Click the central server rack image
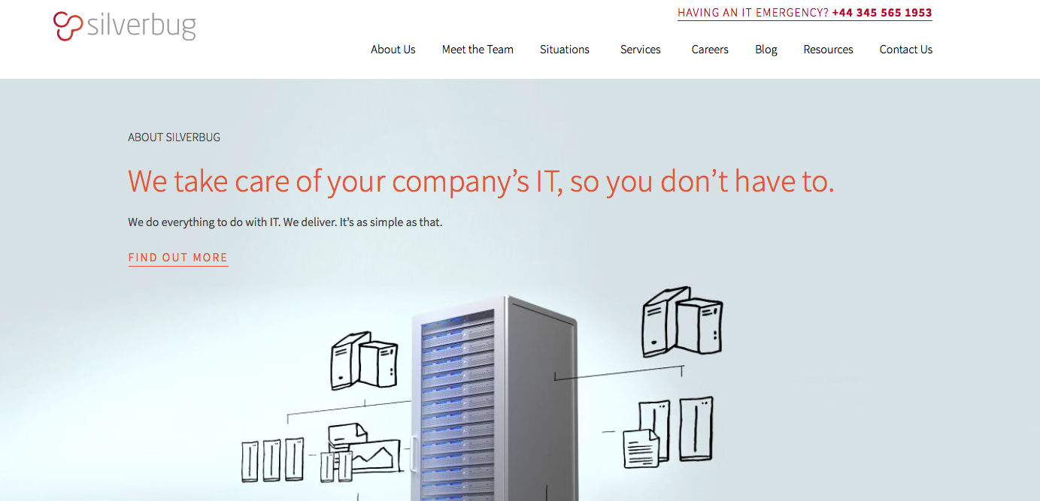This screenshot has height=501, width=1040. pos(493,398)
